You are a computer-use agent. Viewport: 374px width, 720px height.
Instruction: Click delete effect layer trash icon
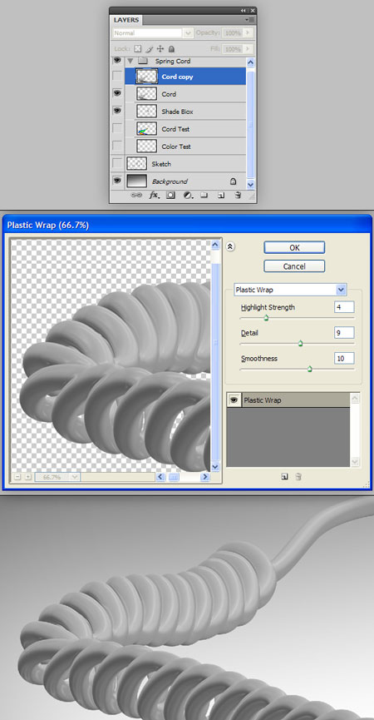298,477
